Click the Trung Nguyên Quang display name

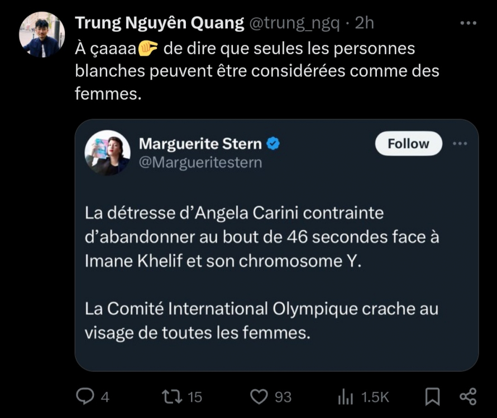point(159,23)
